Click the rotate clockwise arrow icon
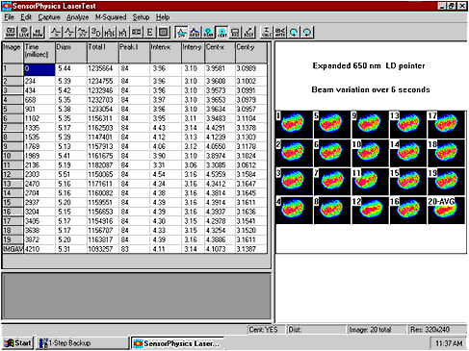469x351 pixels. pos(307,32)
